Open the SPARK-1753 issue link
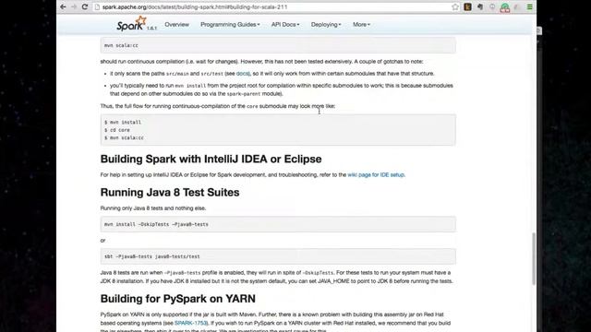The height and width of the screenshot is (332, 591). coord(191,323)
